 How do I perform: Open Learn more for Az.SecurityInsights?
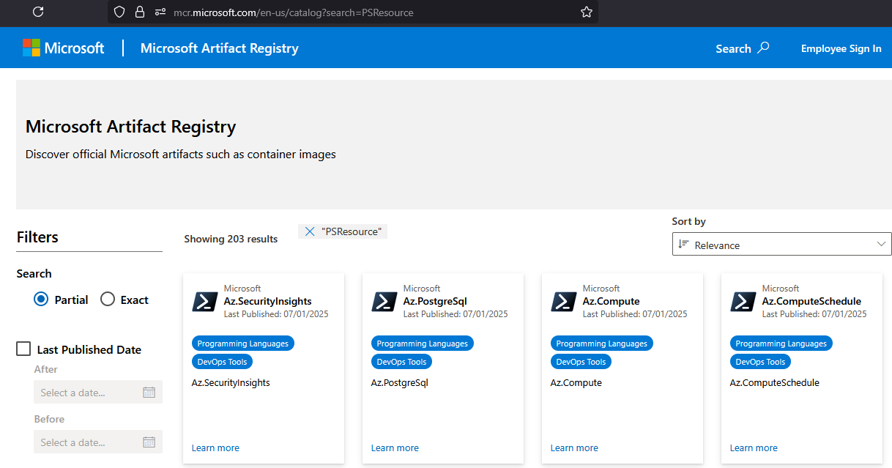pyautogui.click(x=215, y=447)
